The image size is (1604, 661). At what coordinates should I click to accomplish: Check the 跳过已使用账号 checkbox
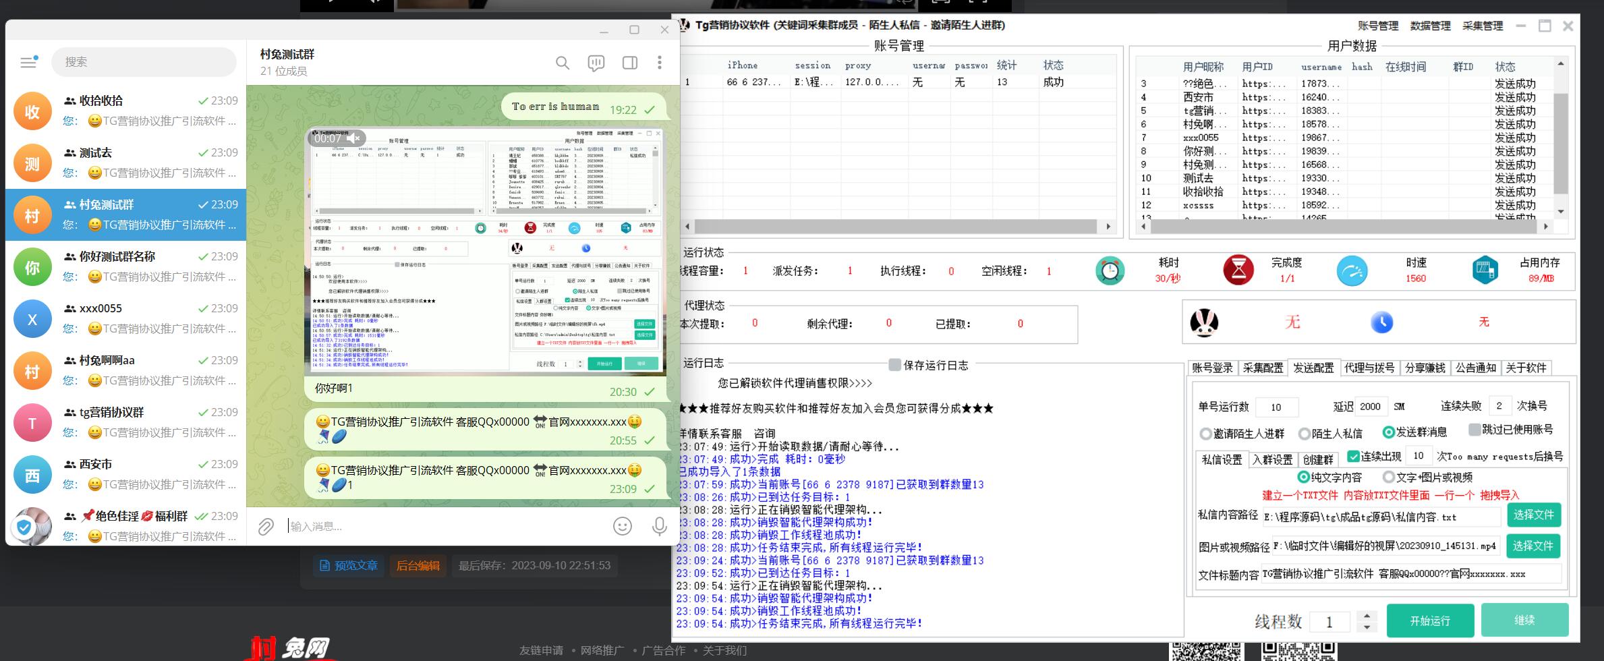[1474, 430]
